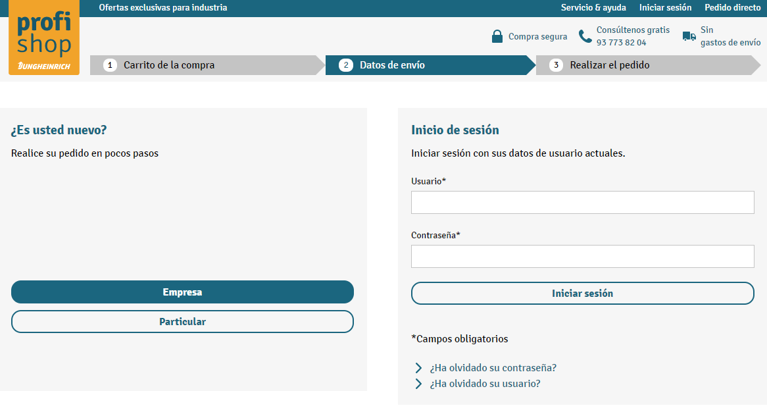This screenshot has height=416, width=767.
Task: Click Realice su pedido en pocos pasos
Action: tap(85, 153)
